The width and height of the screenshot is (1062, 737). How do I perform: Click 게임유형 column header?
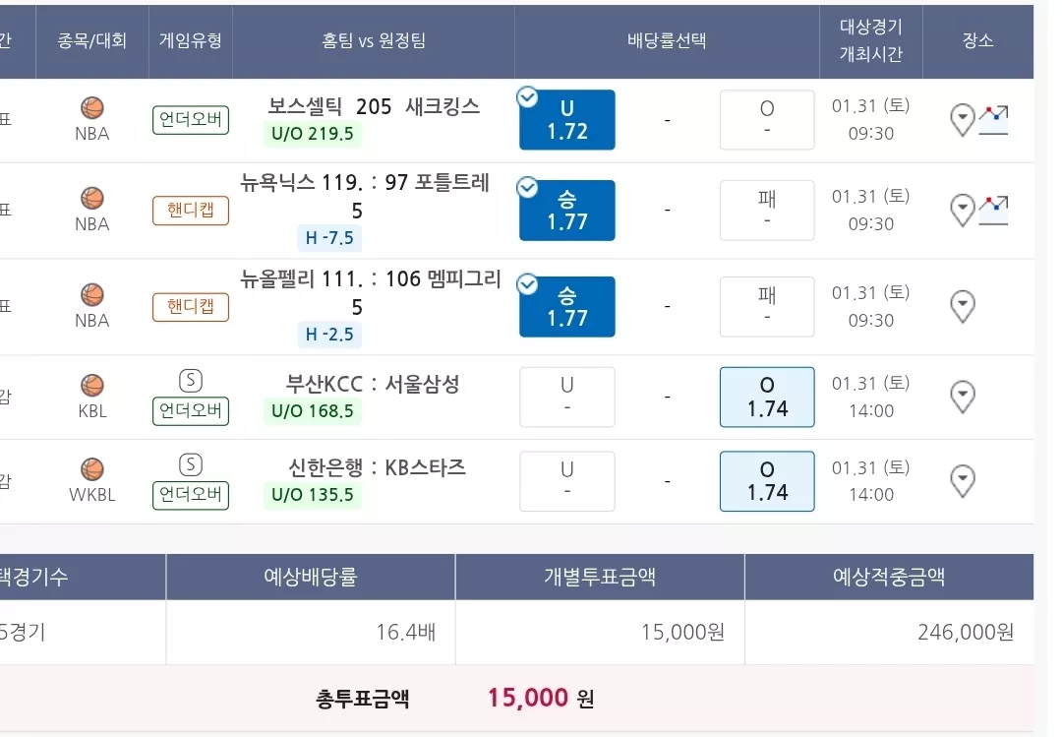pos(191,40)
